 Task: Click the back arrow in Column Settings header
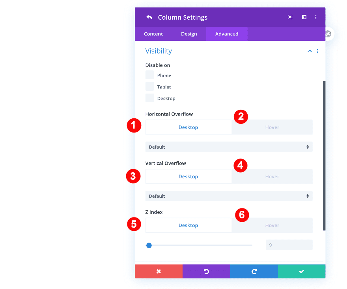[149, 17]
